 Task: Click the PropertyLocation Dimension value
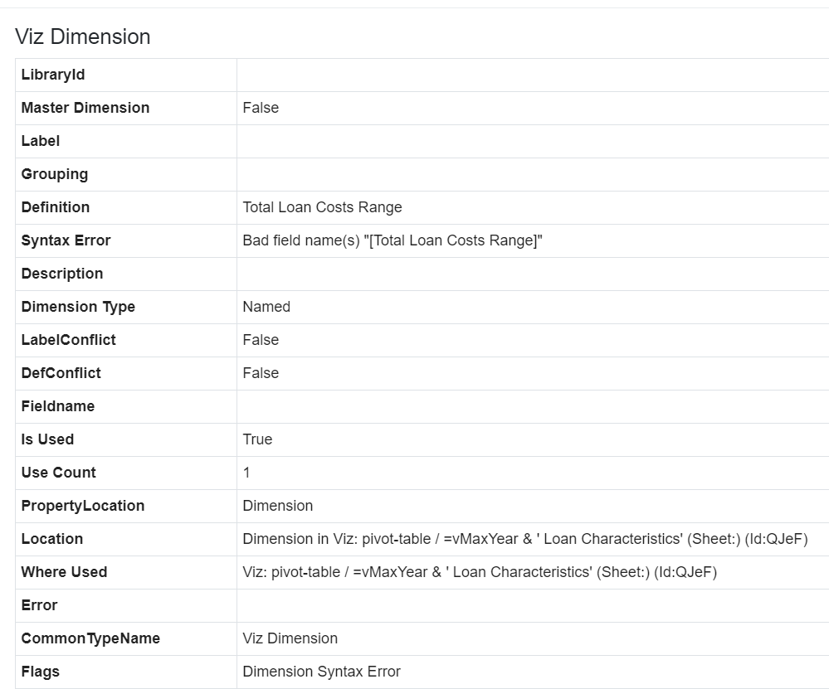coord(277,506)
